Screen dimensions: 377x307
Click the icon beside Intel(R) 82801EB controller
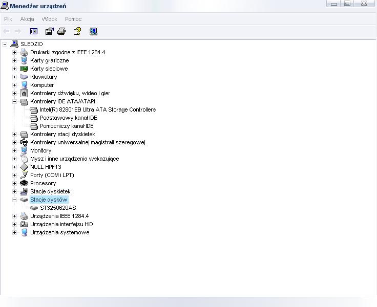[x=34, y=110]
